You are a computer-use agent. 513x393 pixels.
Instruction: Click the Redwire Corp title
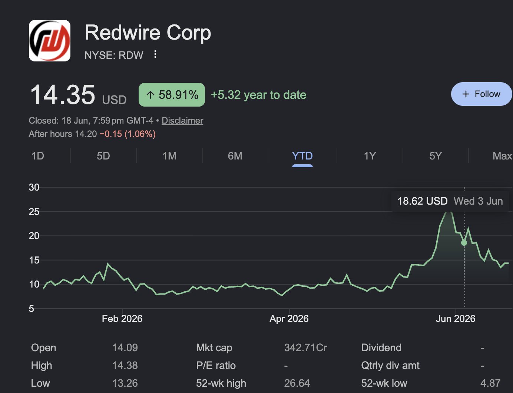point(148,33)
